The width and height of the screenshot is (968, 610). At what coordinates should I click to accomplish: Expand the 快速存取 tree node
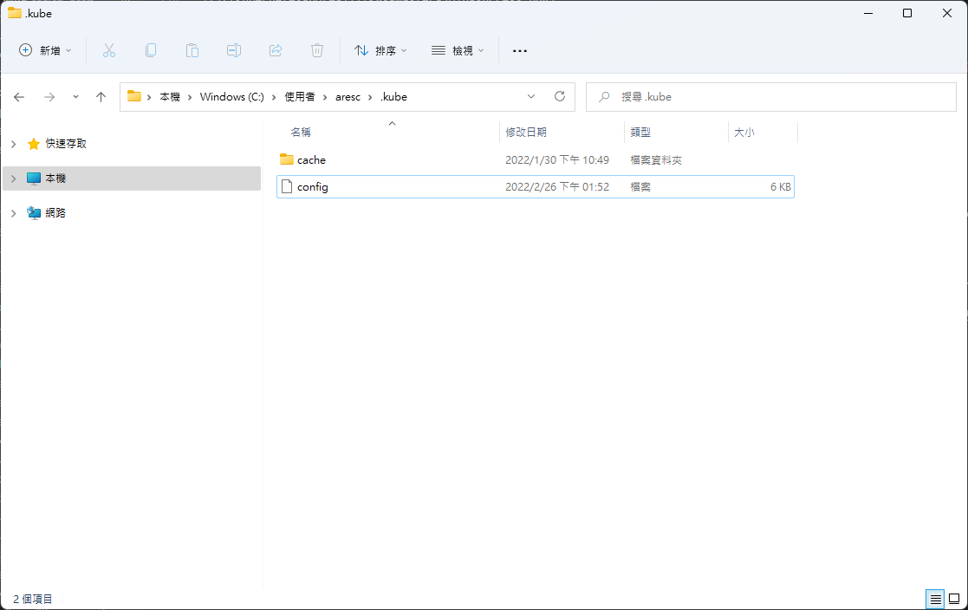[x=13, y=144]
